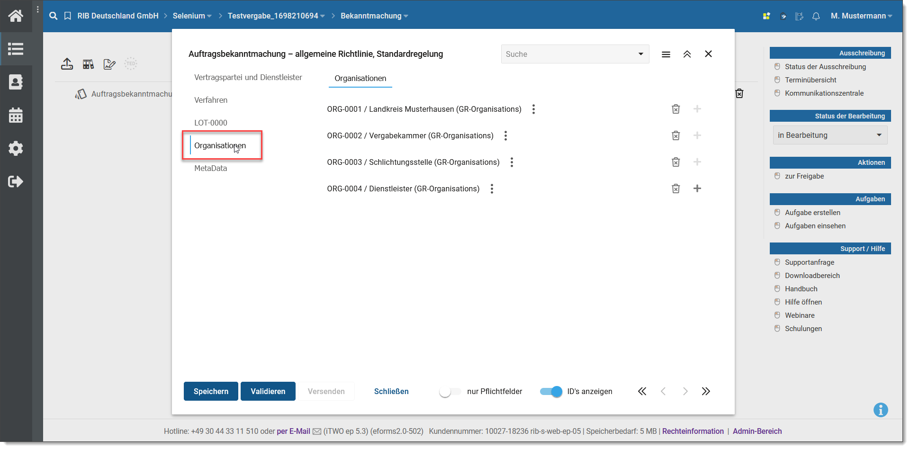The height and width of the screenshot is (449, 910).
Task: Toggle nur Pflichtfelder switch
Action: tap(450, 392)
